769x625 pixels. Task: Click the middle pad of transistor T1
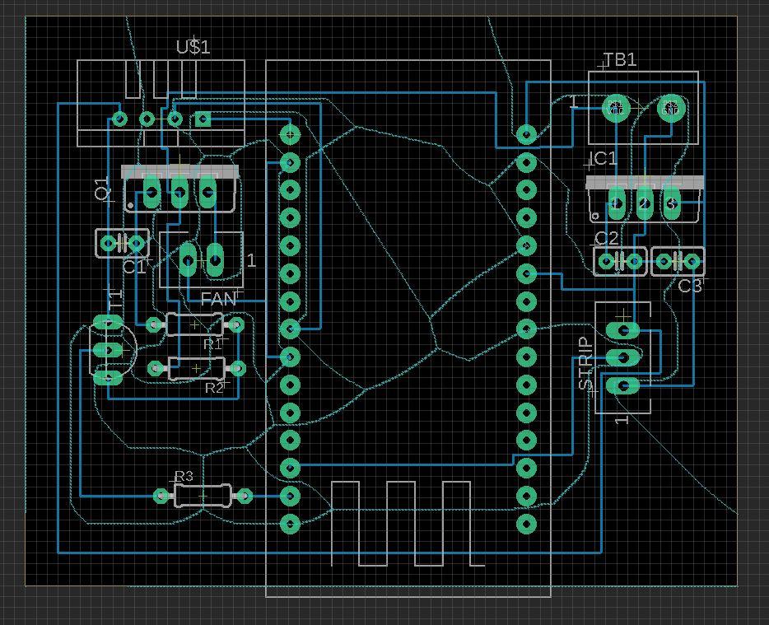[107, 350]
